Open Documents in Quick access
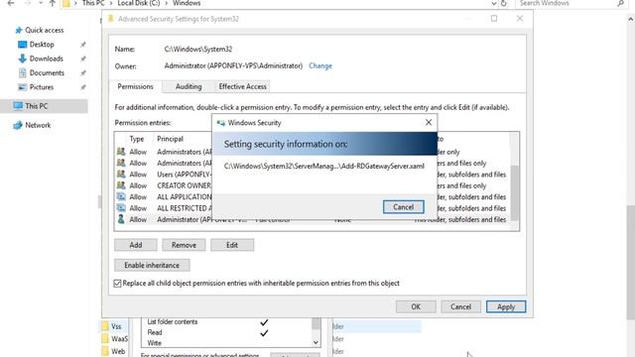 point(47,72)
